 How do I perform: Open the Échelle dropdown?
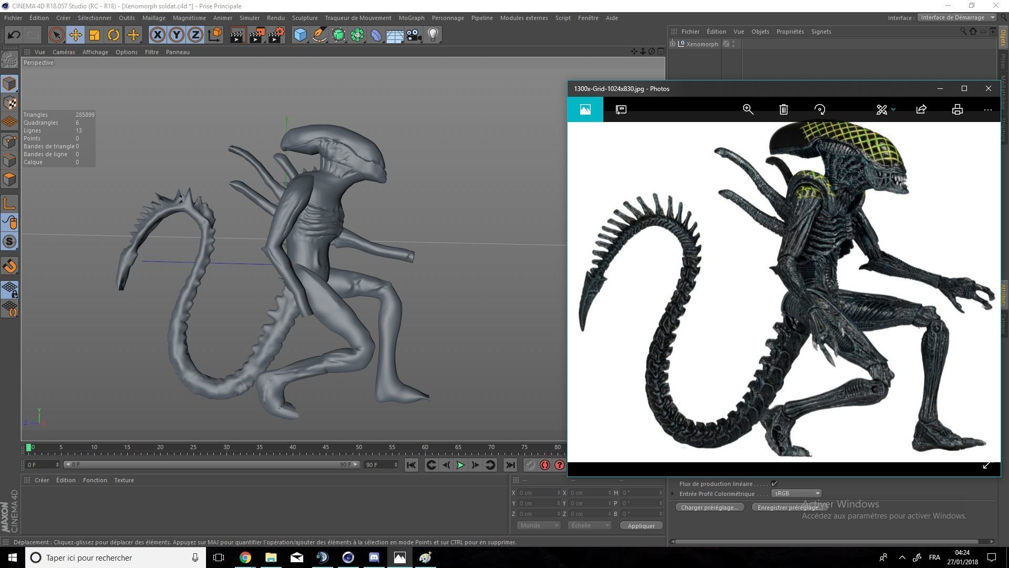(x=589, y=525)
